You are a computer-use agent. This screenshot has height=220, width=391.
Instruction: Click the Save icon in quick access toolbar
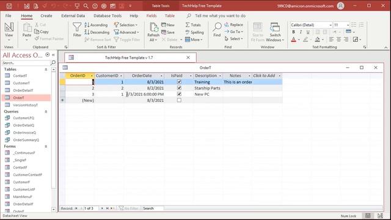9,5
